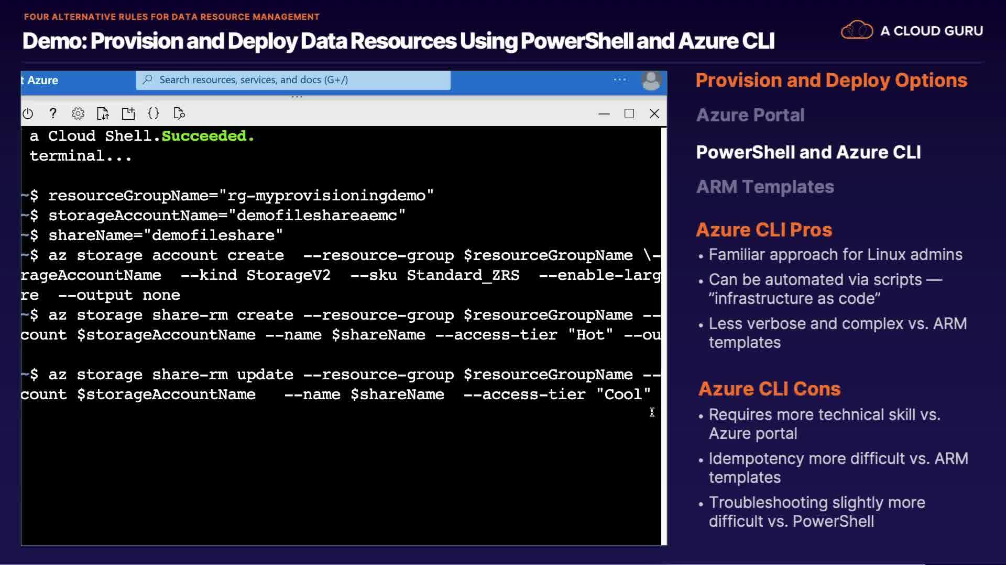Viewport: 1006px width, 565px height.
Task: Open a new Cloud Shell session
Action: [128, 114]
